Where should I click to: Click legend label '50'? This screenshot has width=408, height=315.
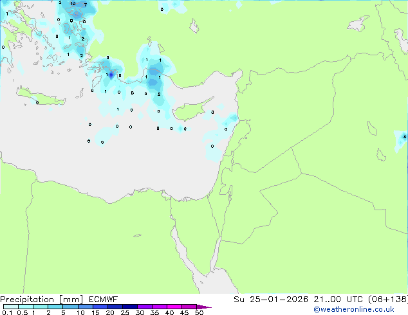pos(199,312)
